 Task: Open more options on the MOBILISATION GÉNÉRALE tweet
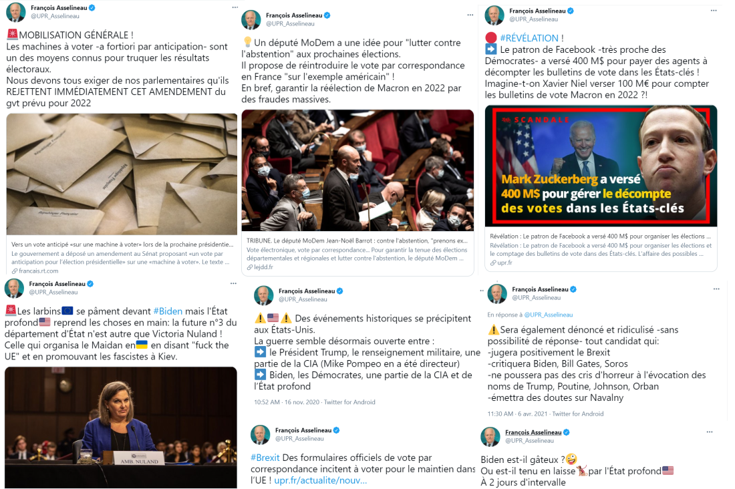[235, 7]
